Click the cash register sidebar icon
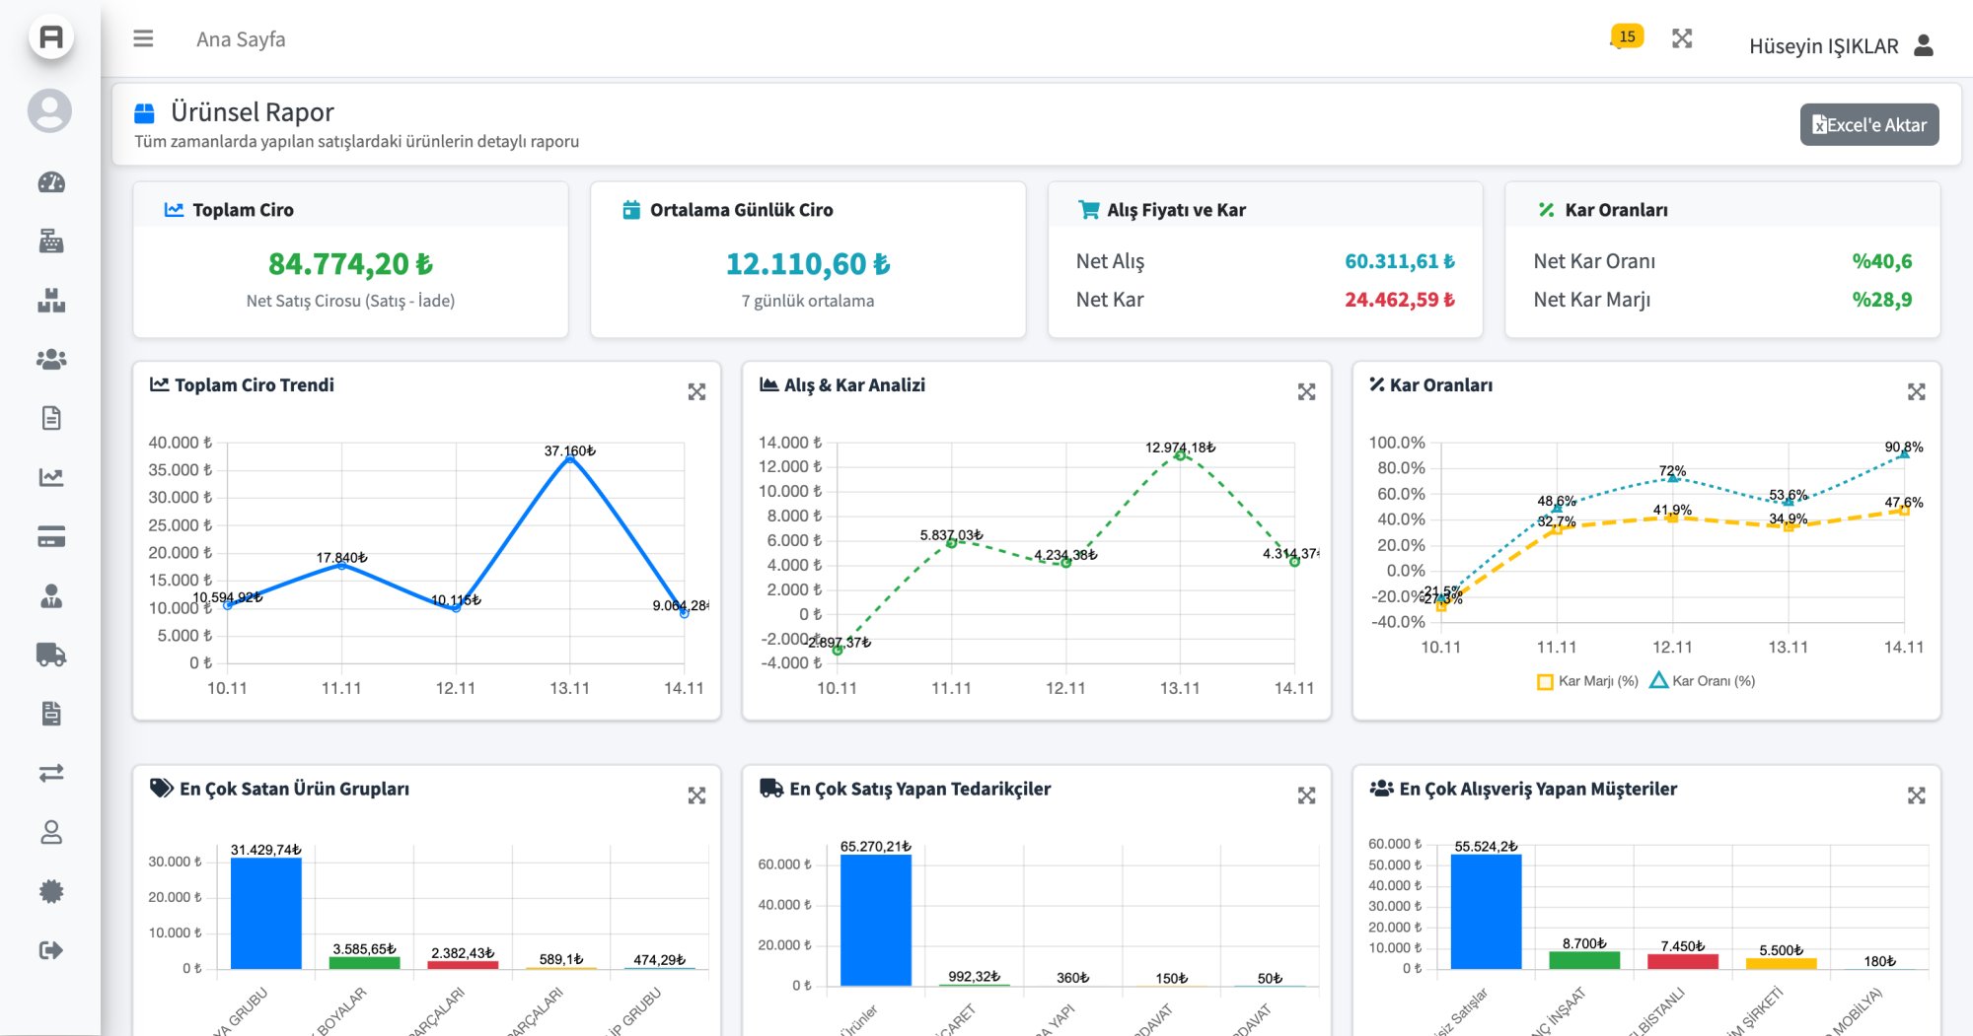 click(x=51, y=242)
